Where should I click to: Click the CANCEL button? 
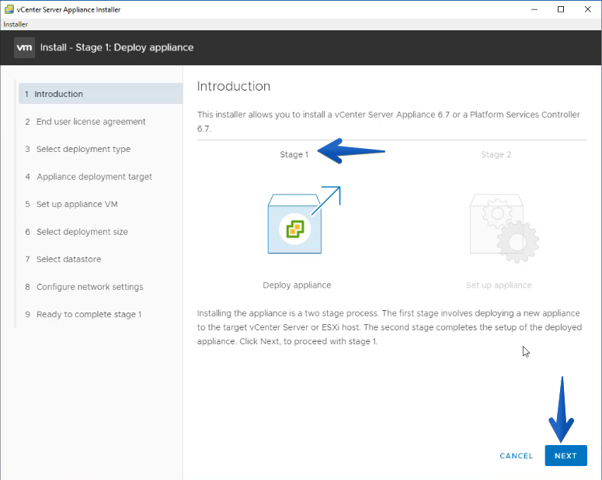517,456
